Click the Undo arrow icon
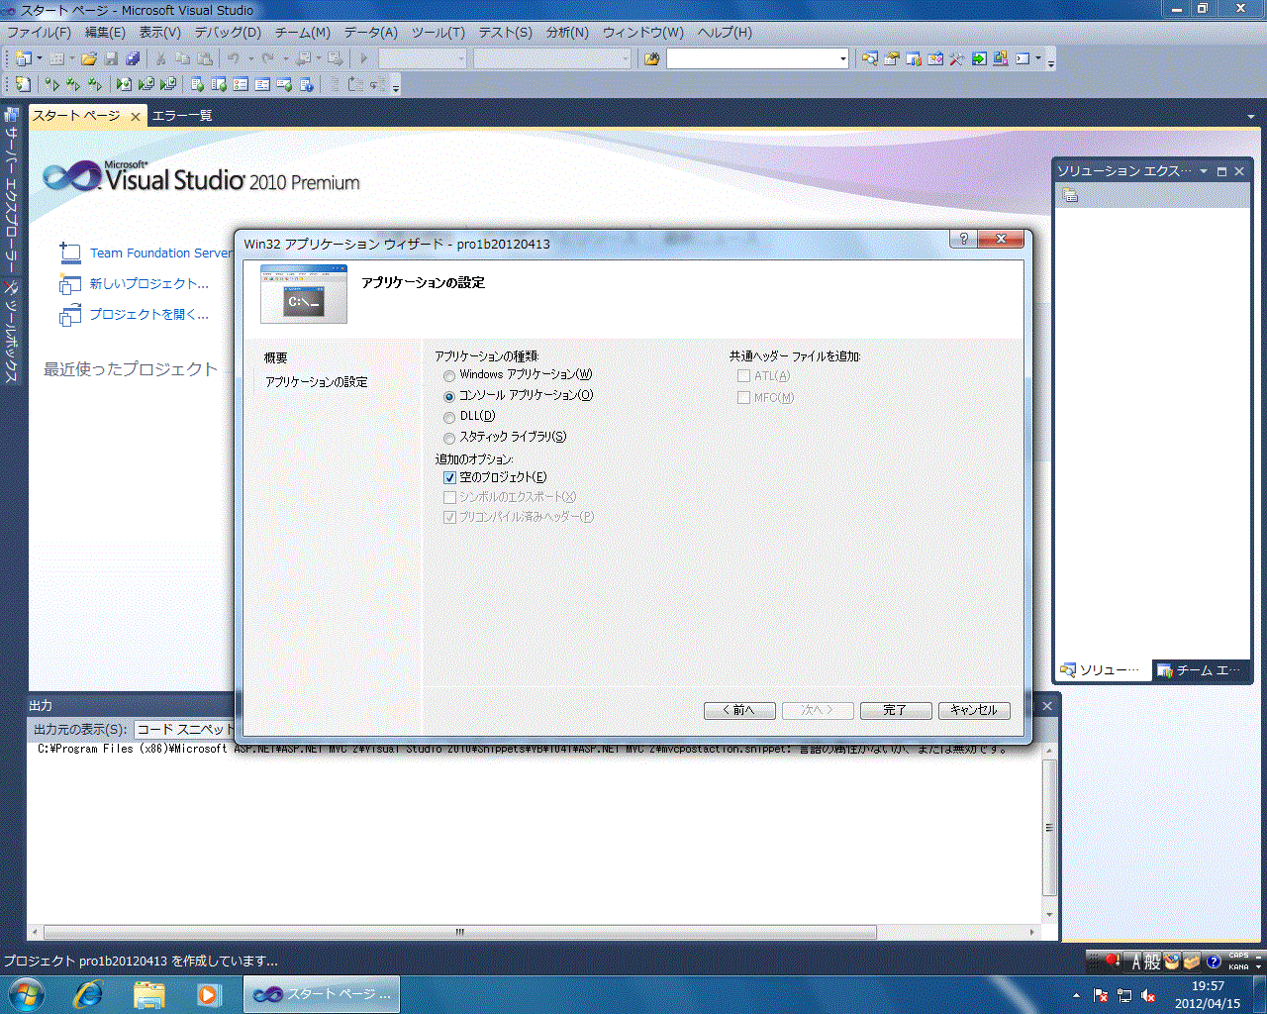This screenshot has height=1014, width=1267. (x=234, y=58)
